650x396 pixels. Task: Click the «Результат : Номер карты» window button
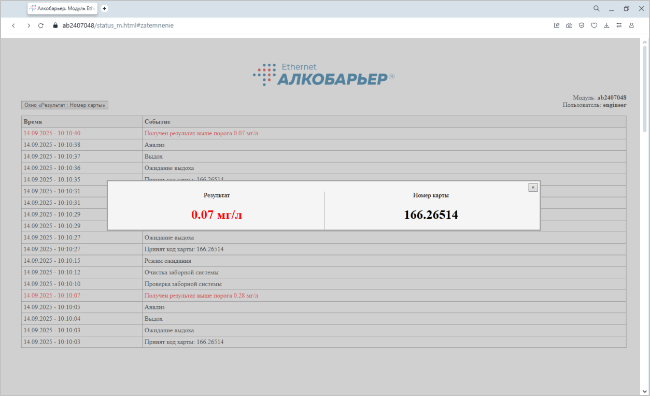click(65, 105)
